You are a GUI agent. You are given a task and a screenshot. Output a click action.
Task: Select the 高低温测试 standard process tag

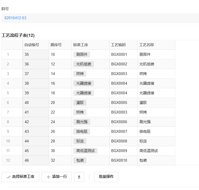coord(85,151)
